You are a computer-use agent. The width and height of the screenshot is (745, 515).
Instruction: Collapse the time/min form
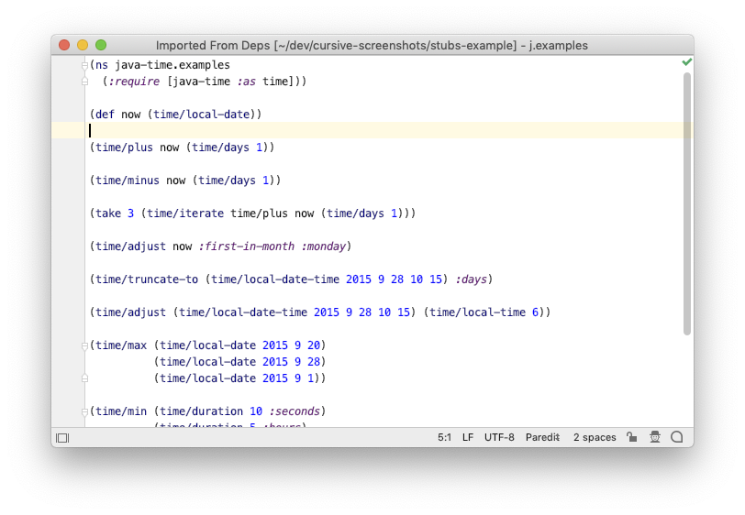pos(84,411)
